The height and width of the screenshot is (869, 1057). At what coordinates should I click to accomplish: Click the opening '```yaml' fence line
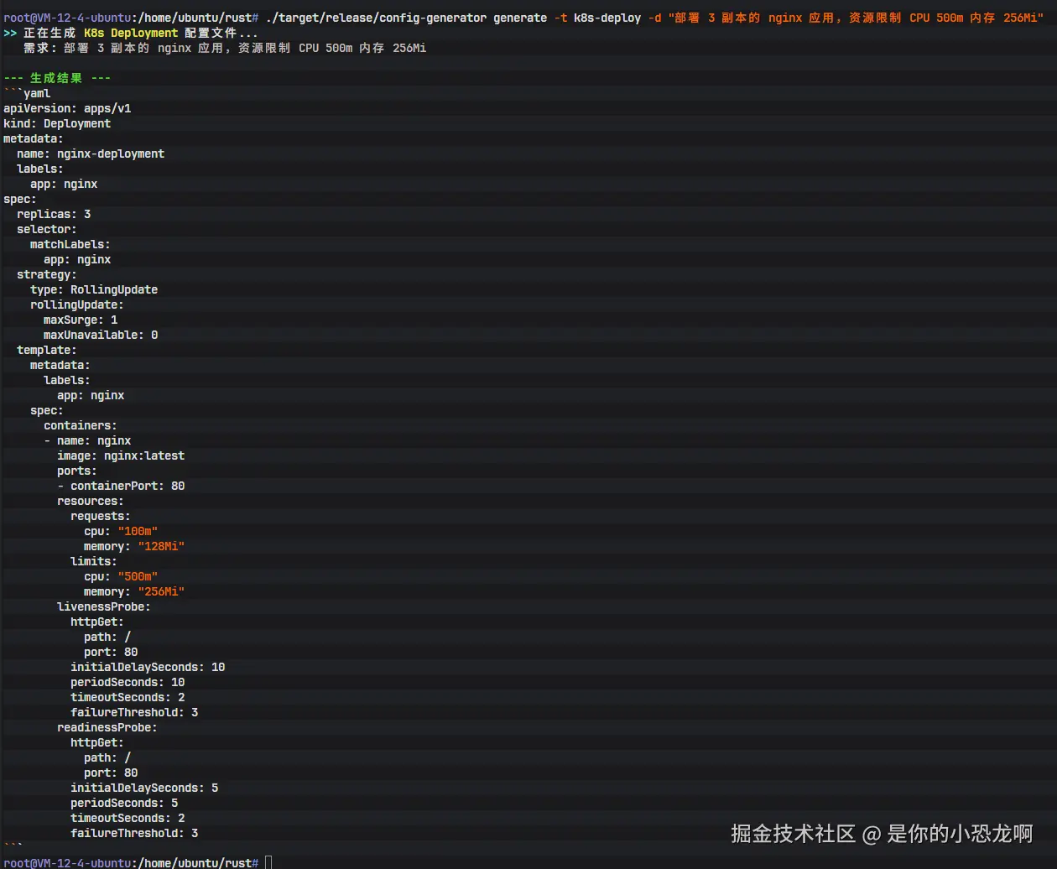[27, 93]
